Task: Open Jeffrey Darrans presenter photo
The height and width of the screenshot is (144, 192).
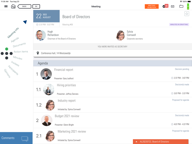Action: click(x=49, y=89)
